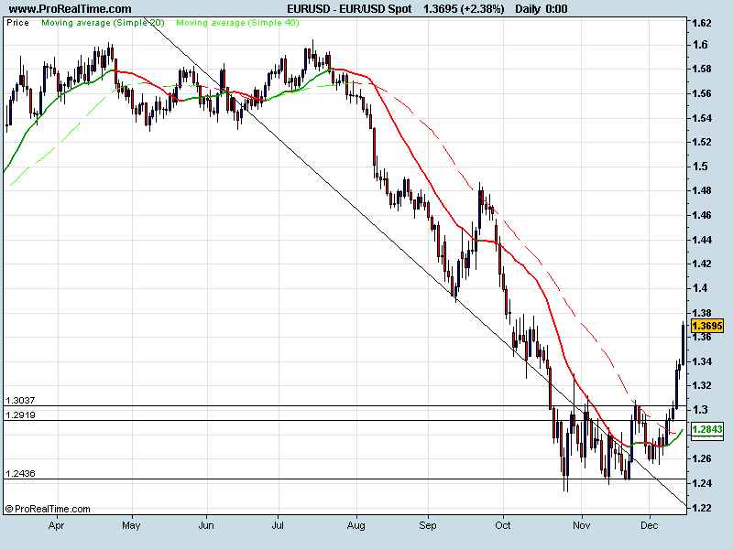Click the yellow 1.3695 current price tag
Viewport: 733px width, 549px height.
pos(708,326)
